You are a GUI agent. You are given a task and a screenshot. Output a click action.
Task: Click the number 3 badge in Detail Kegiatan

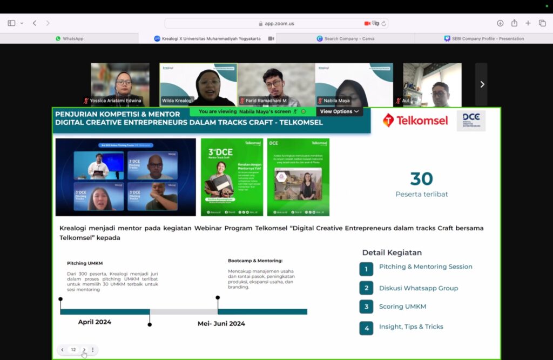tap(366, 306)
